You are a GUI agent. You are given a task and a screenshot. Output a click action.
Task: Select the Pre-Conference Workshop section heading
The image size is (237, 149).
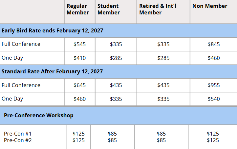pos(38,115)
